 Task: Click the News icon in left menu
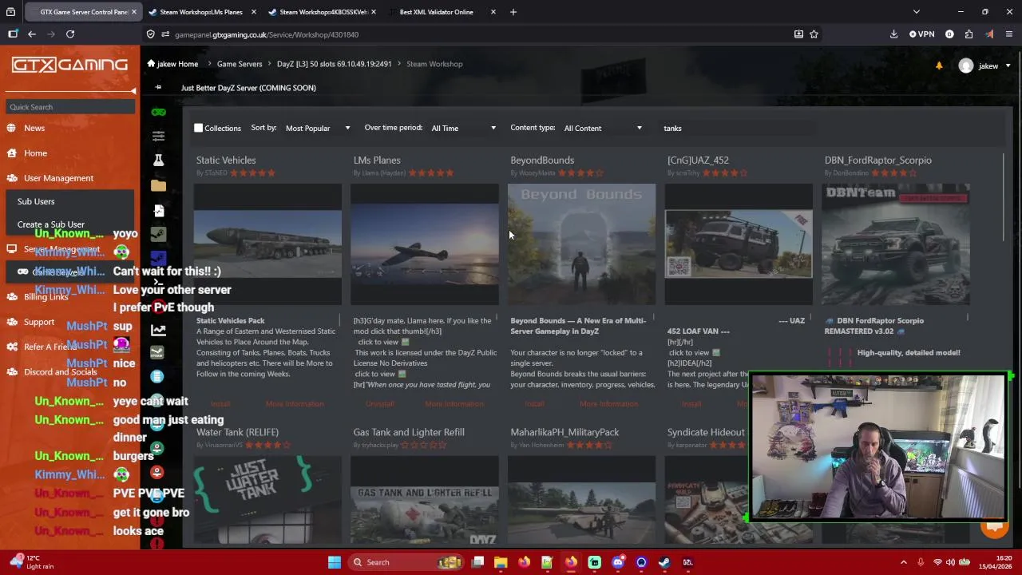coord(11,128)
